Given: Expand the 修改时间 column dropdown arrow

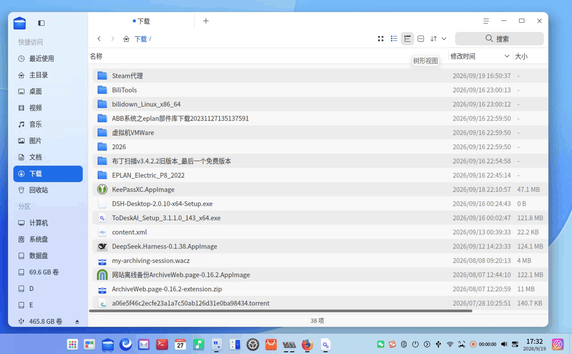Looking at the screenshot, I should pyautogui.click(x=507, y=56).
